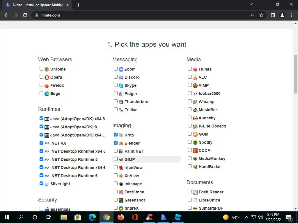Click the taskbar clock showing 5:49 PM

point(273,217)
